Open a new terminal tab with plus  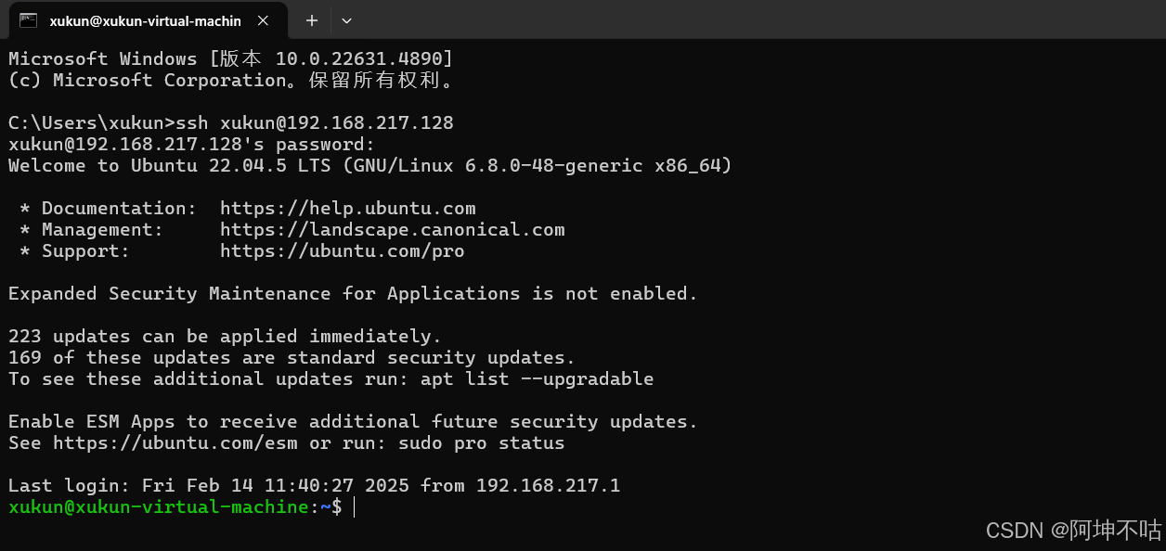click(x=312, y=20)
